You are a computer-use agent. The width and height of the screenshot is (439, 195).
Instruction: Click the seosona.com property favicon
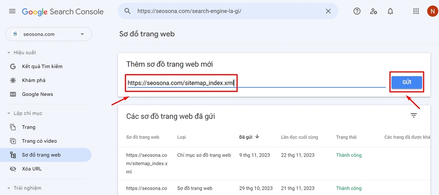(x=15, y=34)
